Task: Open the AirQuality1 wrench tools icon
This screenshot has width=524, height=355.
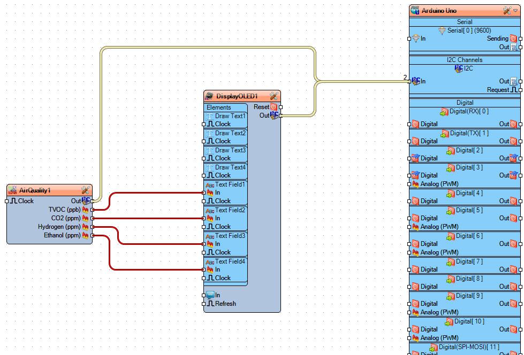Action: tap(85, 190)
